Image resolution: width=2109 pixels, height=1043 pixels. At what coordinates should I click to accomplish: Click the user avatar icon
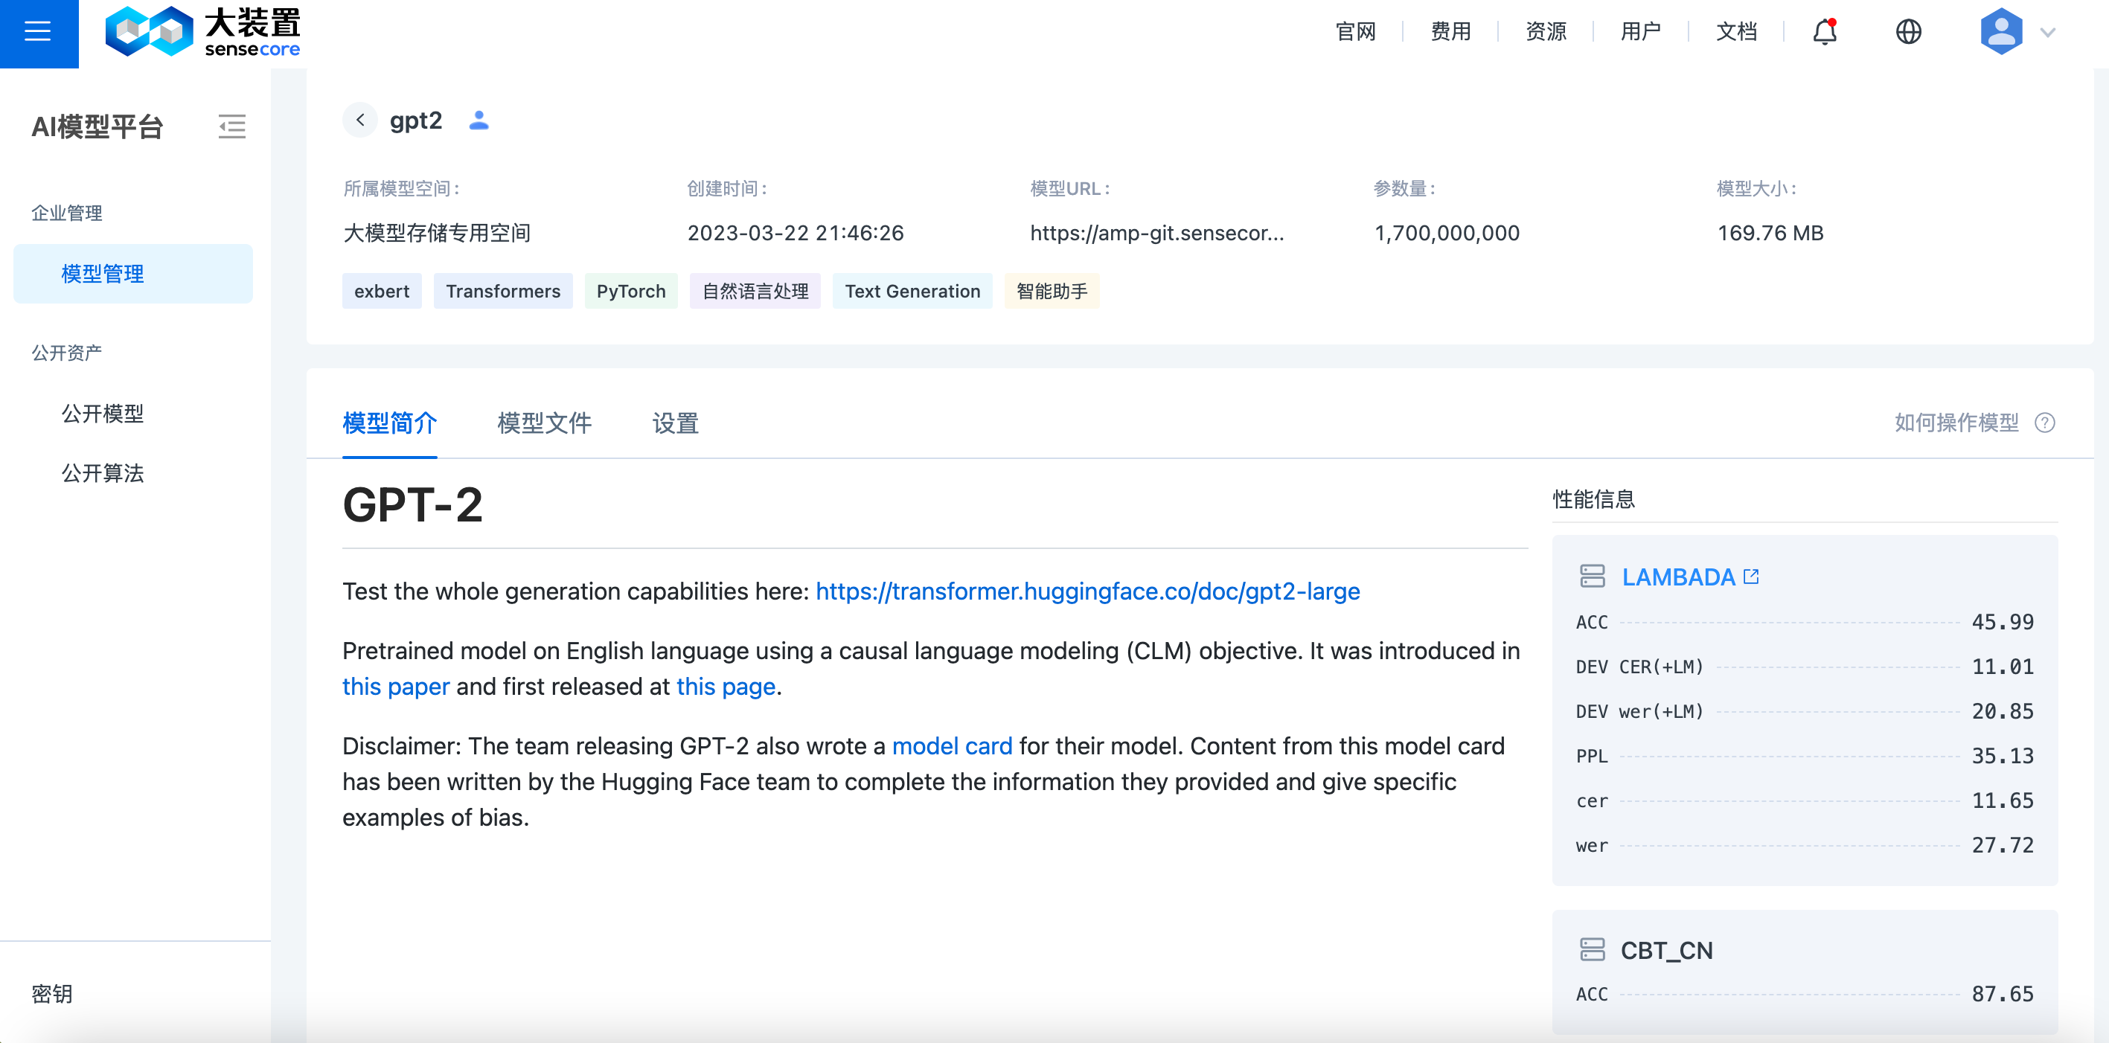pyautogui.click(x=2001, y=32)
